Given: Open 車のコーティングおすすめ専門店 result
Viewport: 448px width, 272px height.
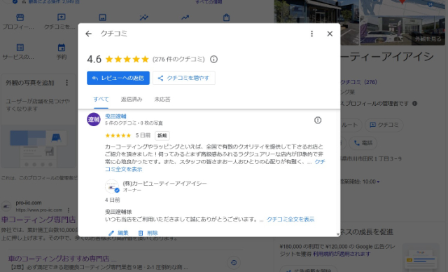Looking at the screenshot, I should coord(62,259).
